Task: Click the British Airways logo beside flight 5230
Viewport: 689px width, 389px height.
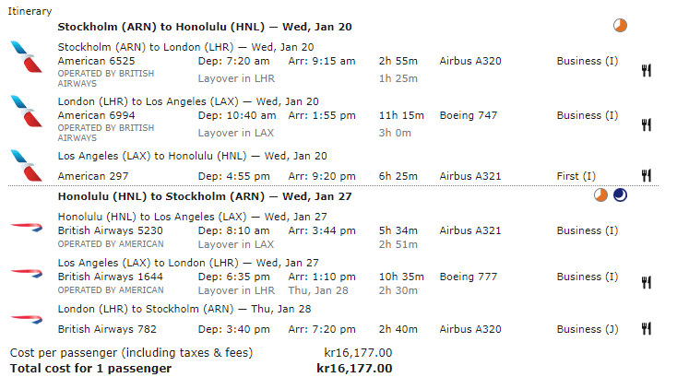Action: click(25, 224)
